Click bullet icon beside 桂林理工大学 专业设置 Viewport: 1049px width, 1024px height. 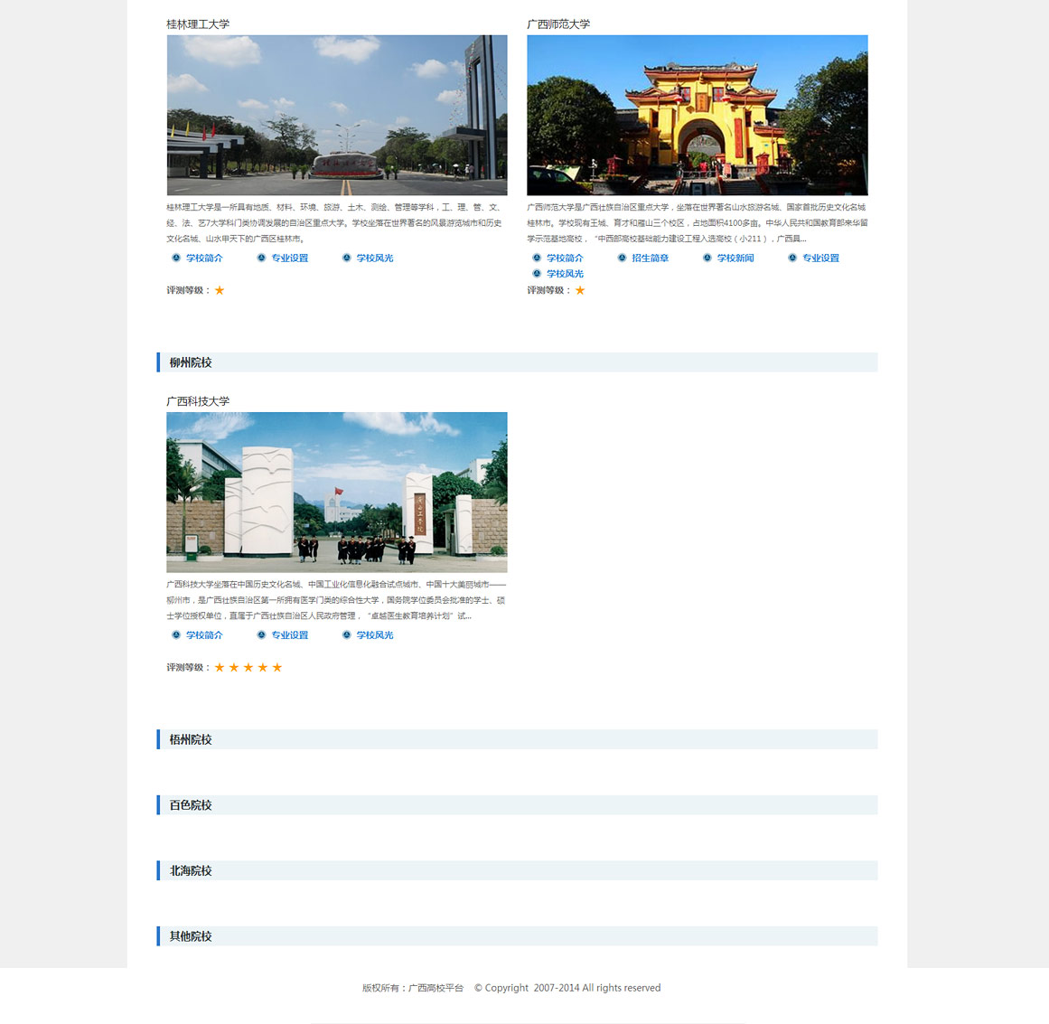(x=262, y=258)
